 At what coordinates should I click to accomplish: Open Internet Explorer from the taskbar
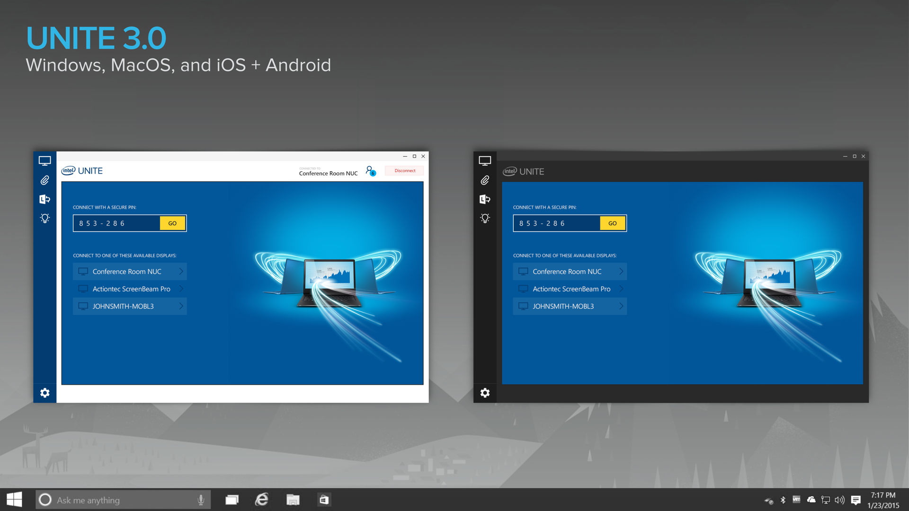pos(262,500)
